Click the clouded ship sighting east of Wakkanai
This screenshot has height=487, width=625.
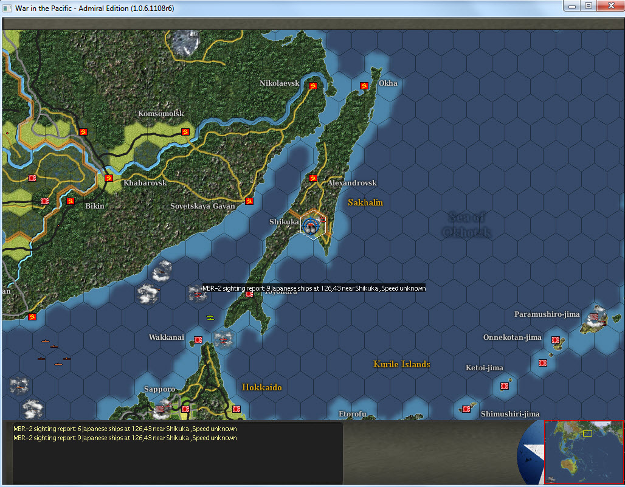[x=223, y=340]
